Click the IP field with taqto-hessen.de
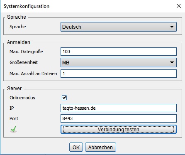 tap(119, 108)
